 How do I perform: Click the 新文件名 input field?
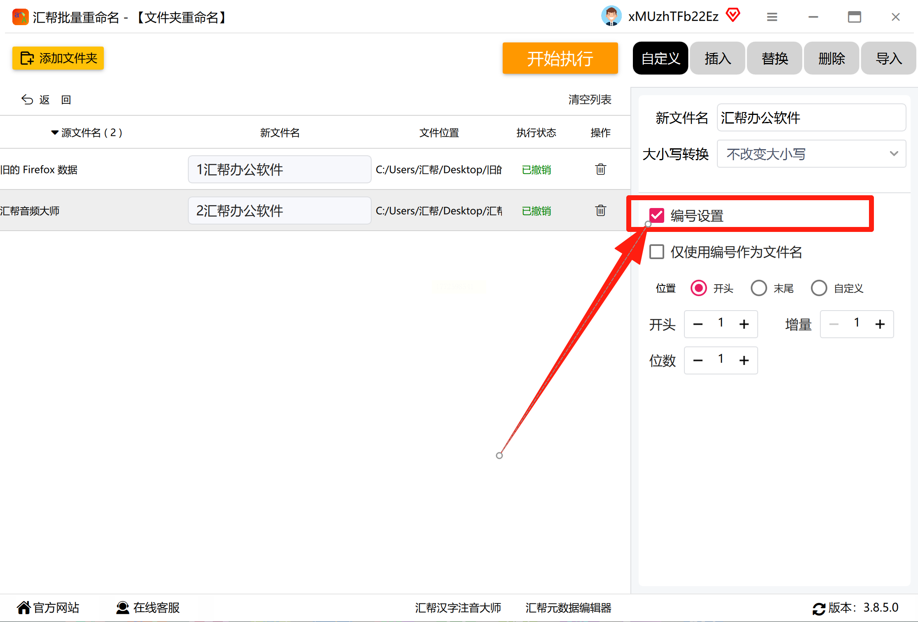coord(811,118)
